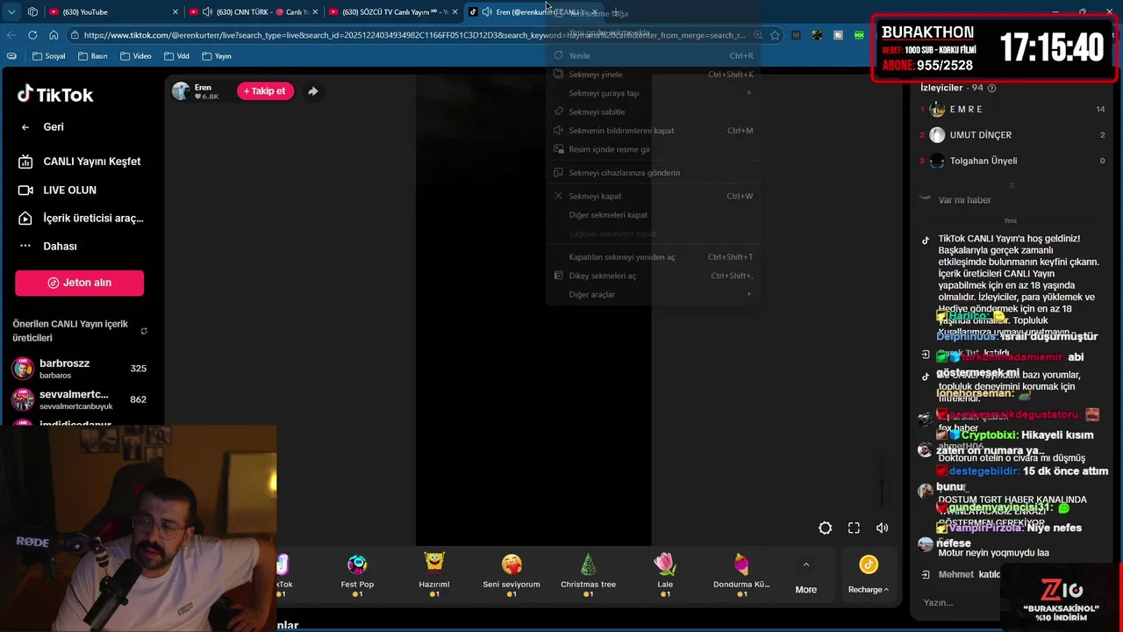This screenshot has width=1123, height=632.
Task: Open Dahası sidebar menu
Action: tap(48, 246)
